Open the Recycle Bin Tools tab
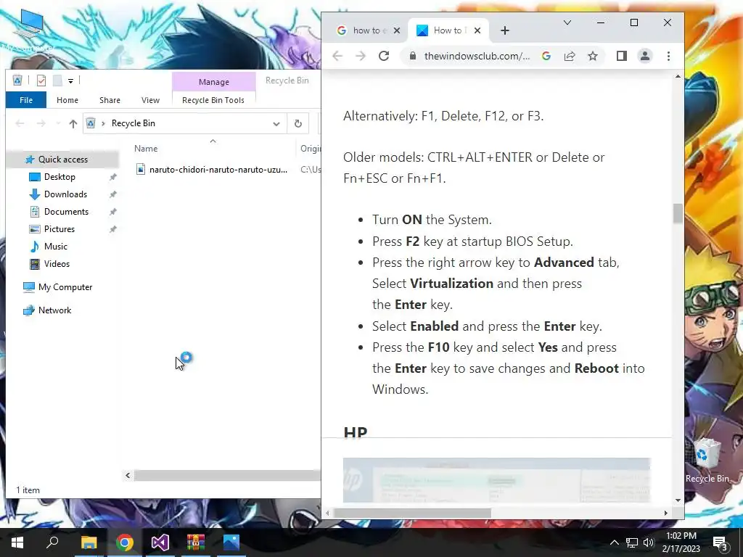 tap(213, 100)
